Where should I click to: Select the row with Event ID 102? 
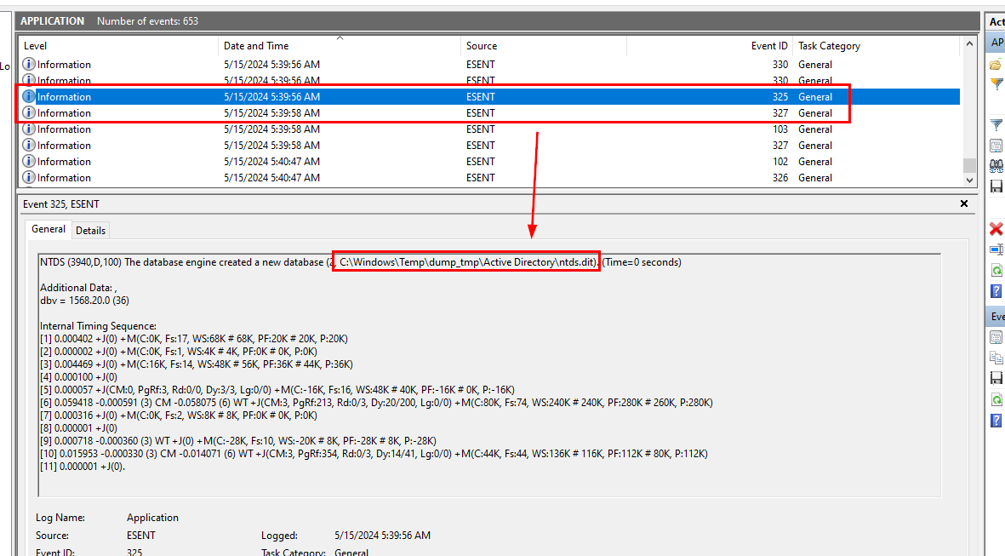click(x=489, y=161)
